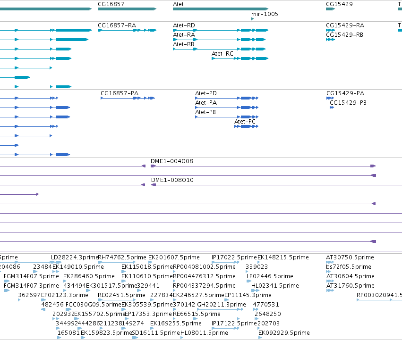Image resolution: width=402 pixels, height=340 pixels.
Task: Open transcript CG16857-RA label
Action: click(x=117, y=25)
